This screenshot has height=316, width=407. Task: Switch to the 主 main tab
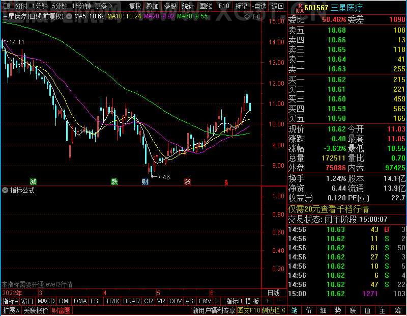[383, 310]
